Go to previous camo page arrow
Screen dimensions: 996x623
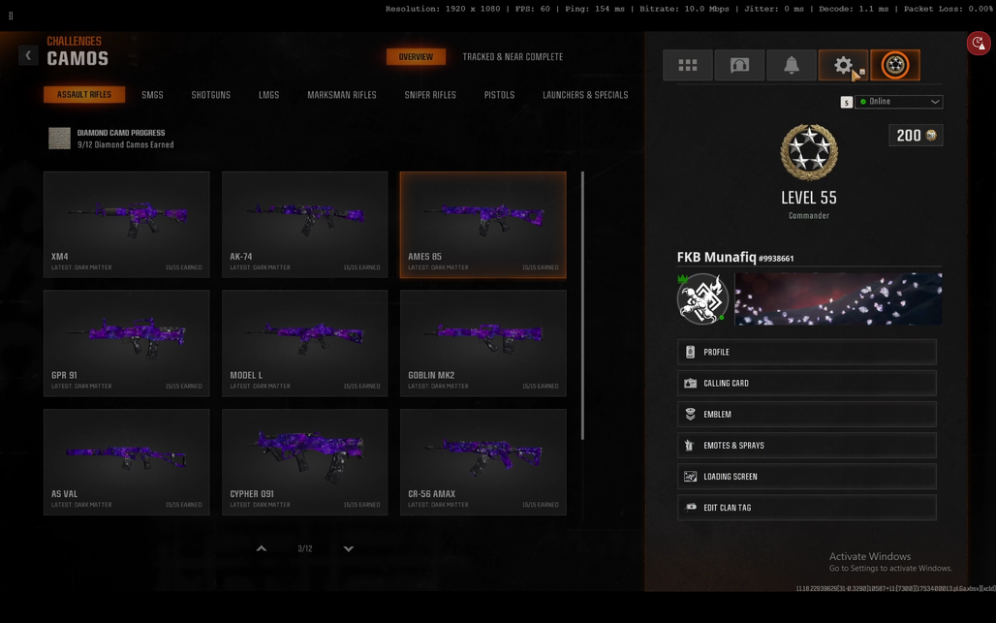click(261, 548)
